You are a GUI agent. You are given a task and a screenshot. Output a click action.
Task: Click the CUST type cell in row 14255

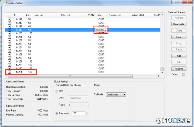[102, 51]
